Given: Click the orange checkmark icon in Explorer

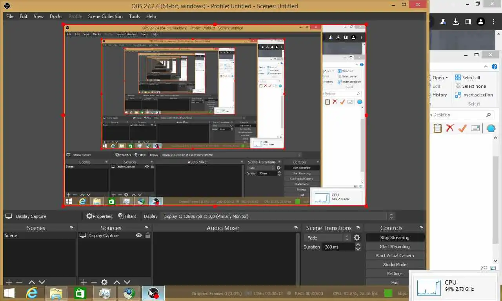Looking at the screenshot, I should pos(462,128).
